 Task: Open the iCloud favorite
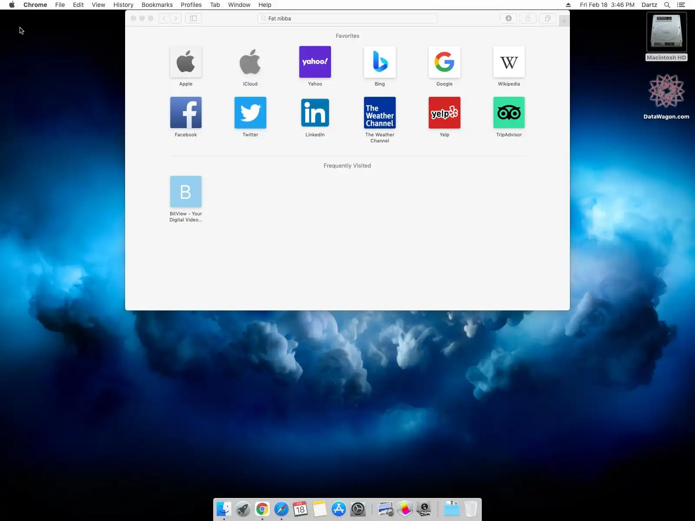click(250, 62)
